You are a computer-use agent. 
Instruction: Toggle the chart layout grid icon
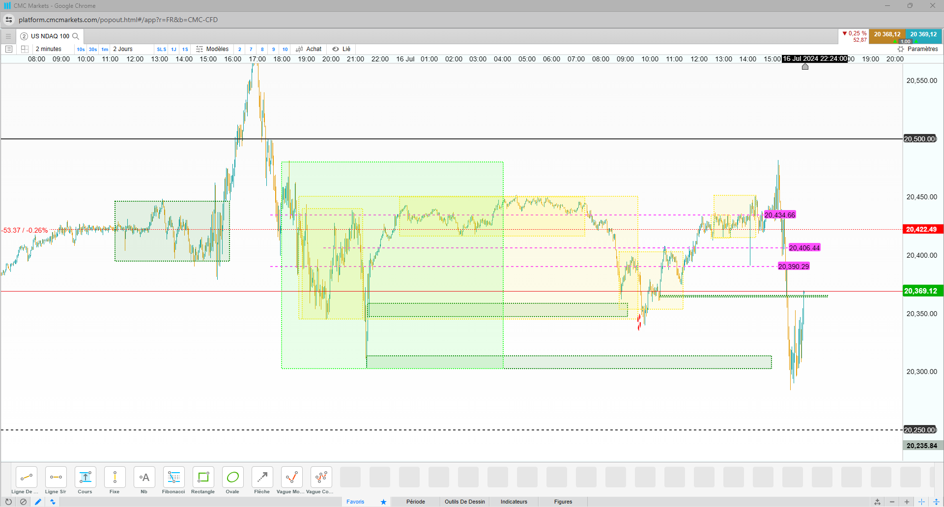tap(25, 49)
